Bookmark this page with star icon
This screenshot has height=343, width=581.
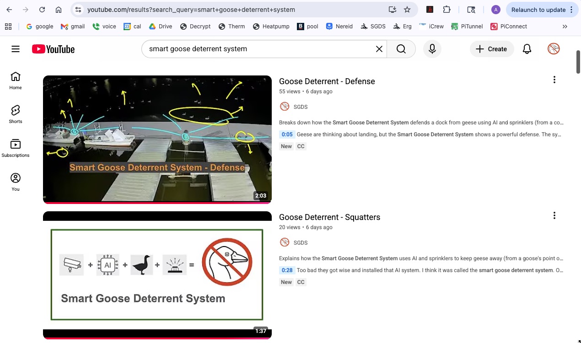[407, 10]
